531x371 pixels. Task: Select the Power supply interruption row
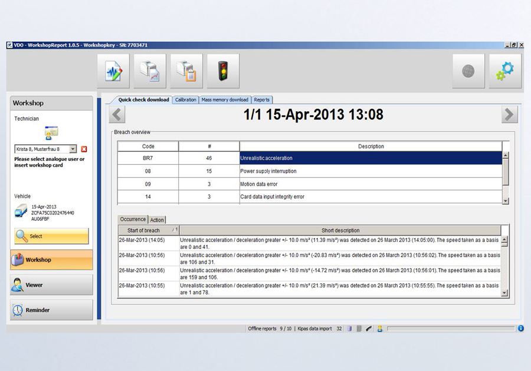(310, 171)
